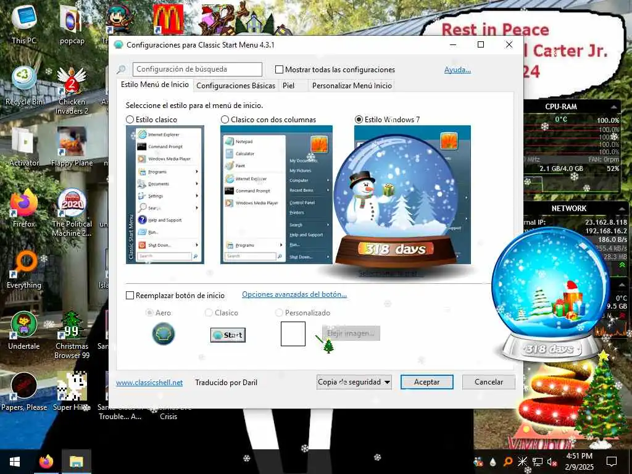Click the Everything search tray icon
This screenshot has height=474, width=632.
(x=508, y=462)
